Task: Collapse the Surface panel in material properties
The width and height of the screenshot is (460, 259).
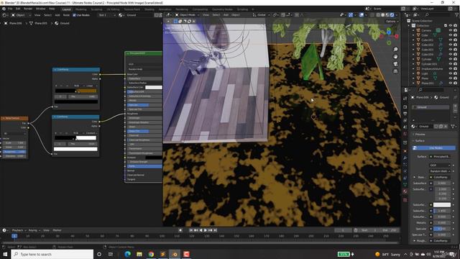Action: (x=419, y=141)
